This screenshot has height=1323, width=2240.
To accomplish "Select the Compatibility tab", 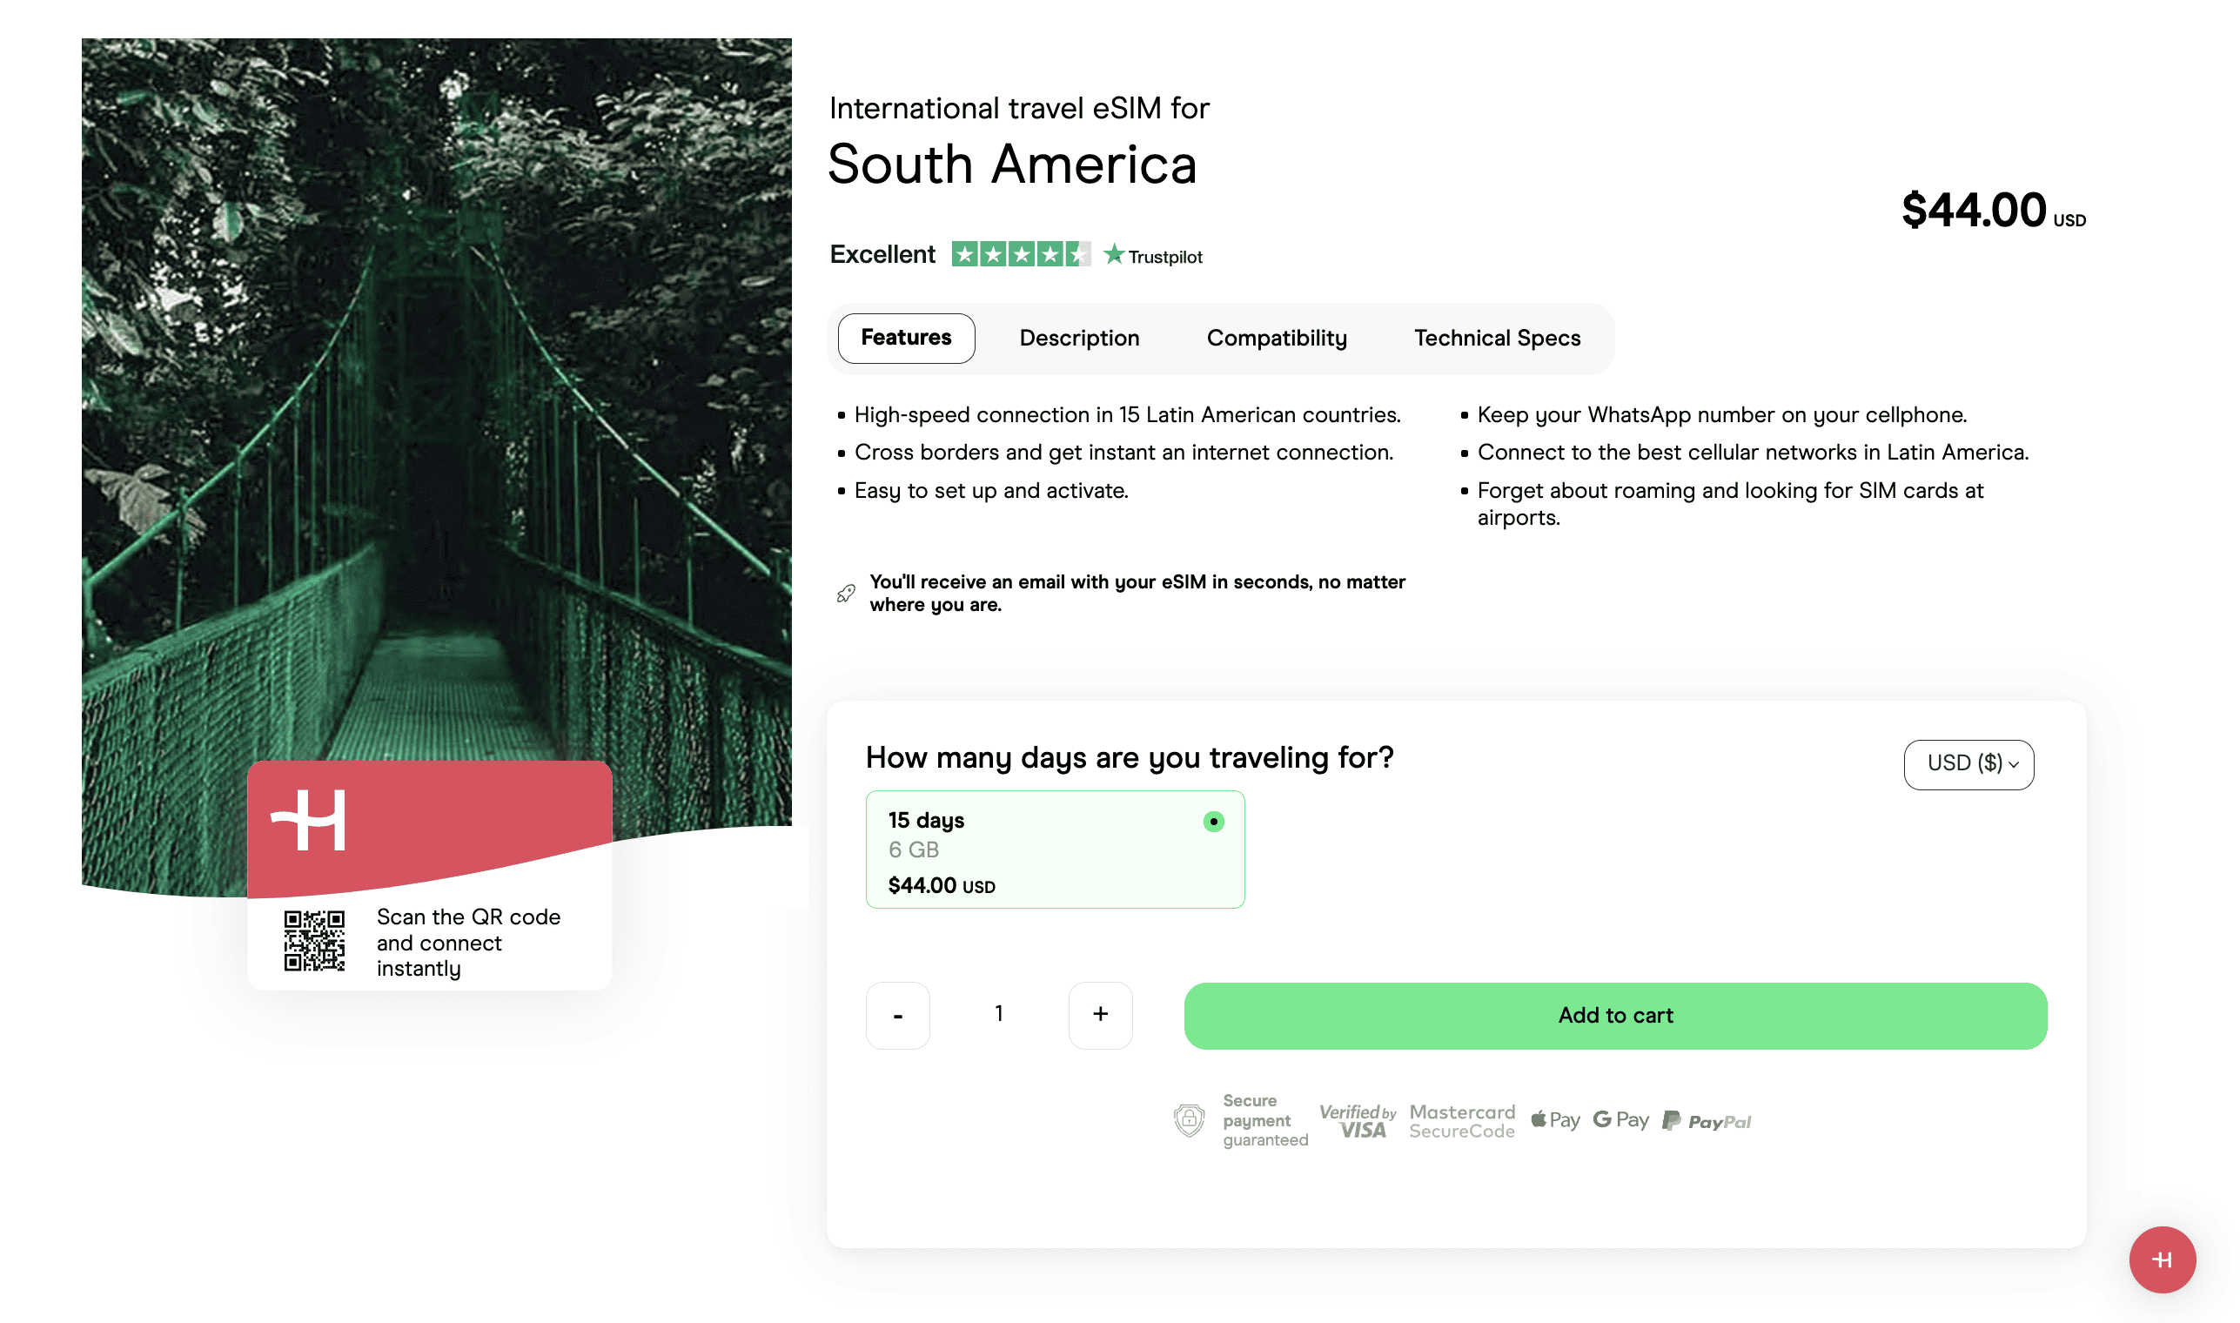I will pos(1277,338).
